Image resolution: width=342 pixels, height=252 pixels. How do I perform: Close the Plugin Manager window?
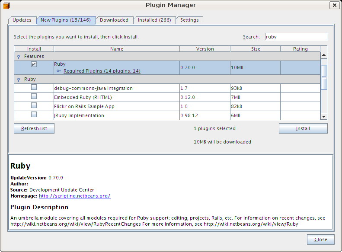click(334, 5)
